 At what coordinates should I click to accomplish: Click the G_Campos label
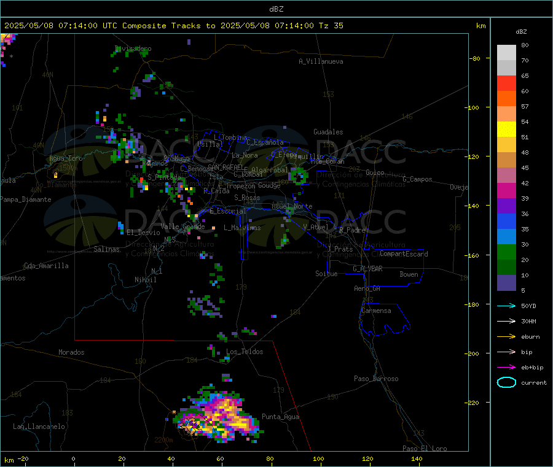[417, 179]
